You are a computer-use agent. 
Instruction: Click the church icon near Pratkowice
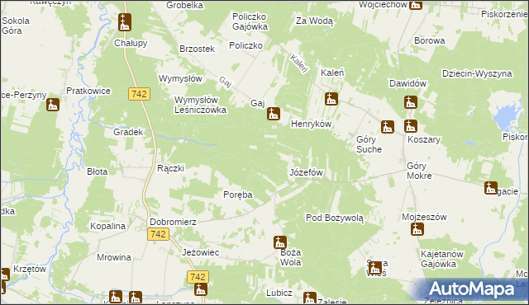point(53,105)
